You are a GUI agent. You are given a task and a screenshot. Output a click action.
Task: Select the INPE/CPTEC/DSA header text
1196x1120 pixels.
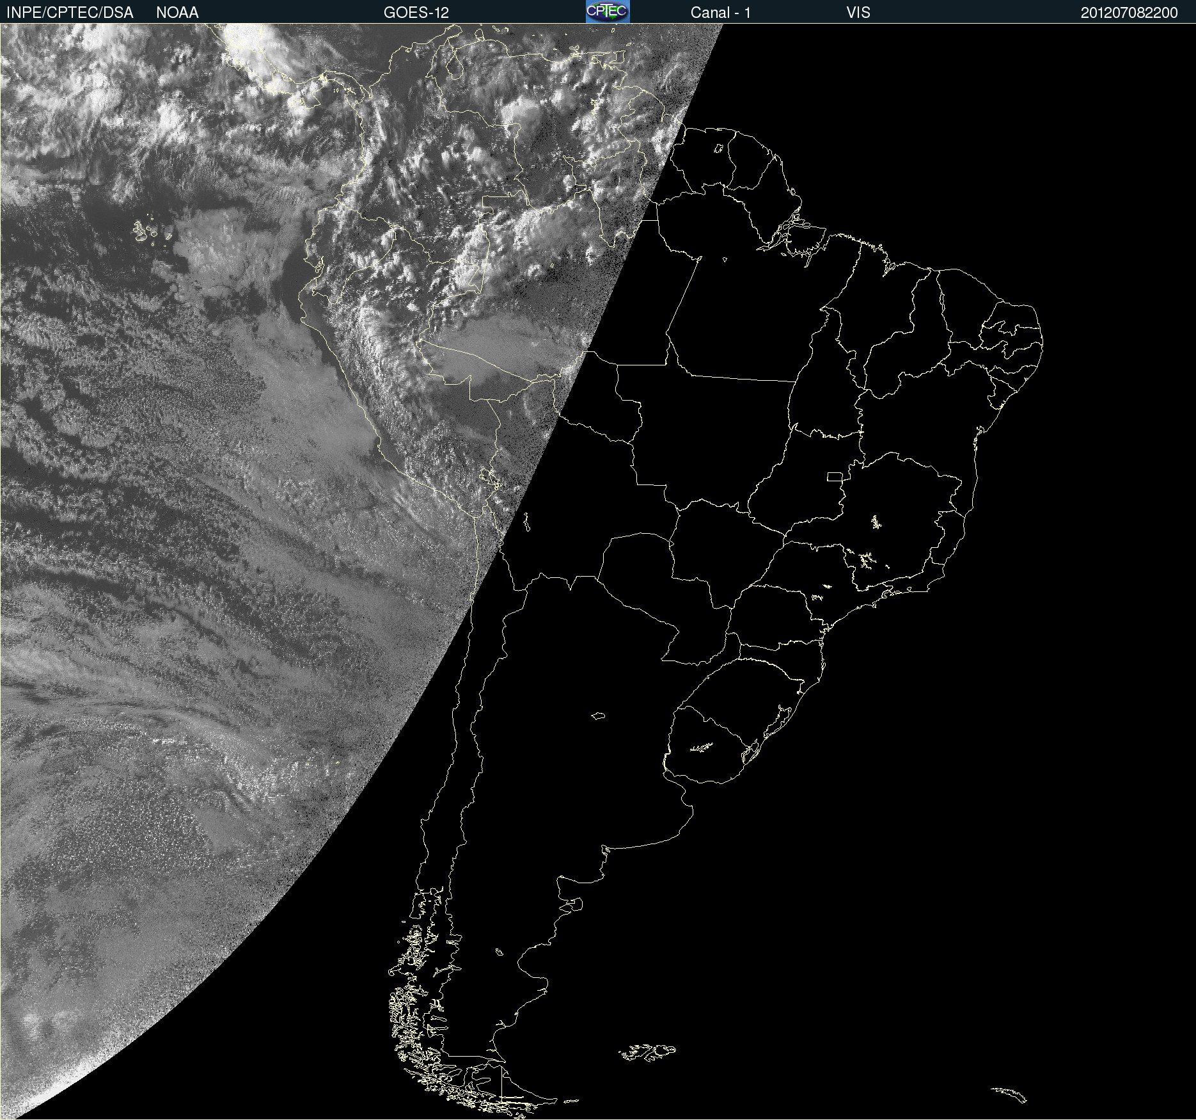[70, 13]
